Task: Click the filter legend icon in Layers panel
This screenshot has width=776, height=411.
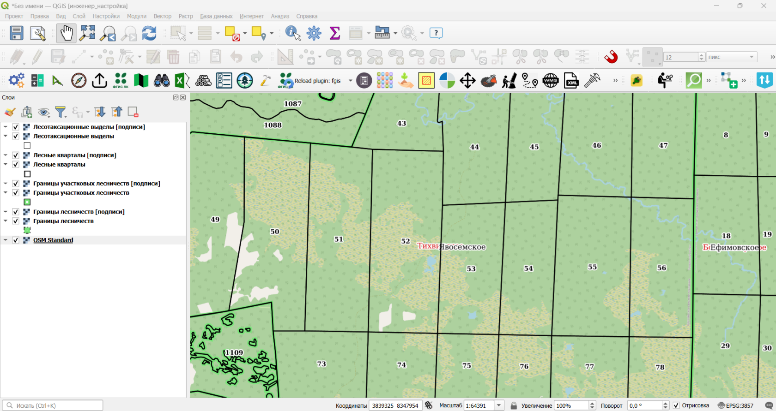Action: (61, 112)
